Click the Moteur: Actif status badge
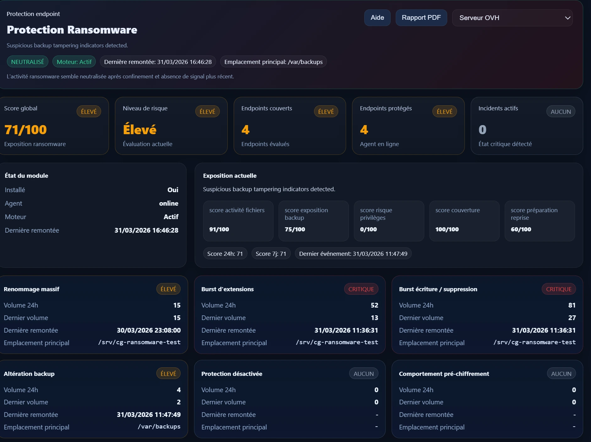The height and width of the screenshot is (442, 591). pyautogui.click(x=74, y=61)
